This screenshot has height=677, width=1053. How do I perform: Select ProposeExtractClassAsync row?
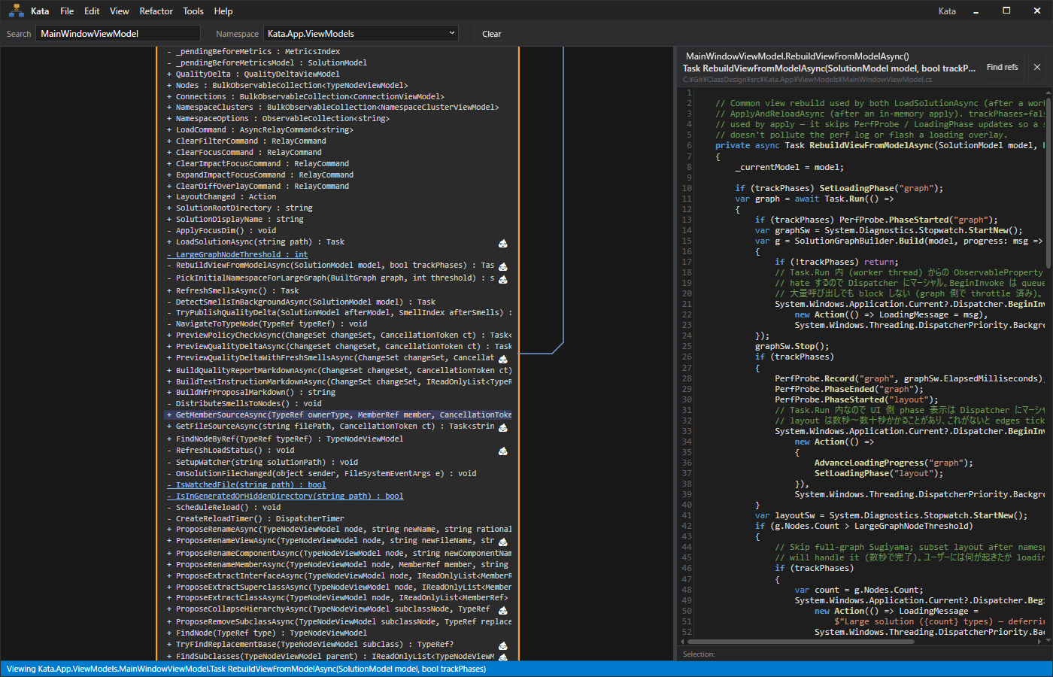[x=338, y=597]
